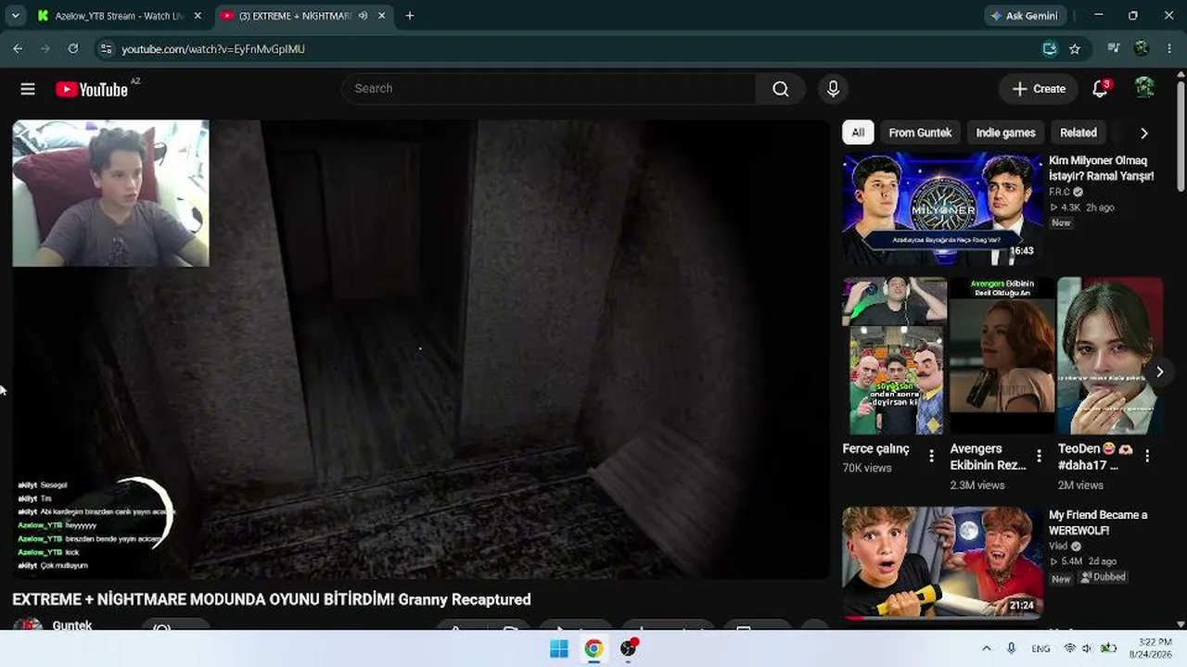This screenshot has height=667, width=1187.
Task: Open options for TeoDen short
Action: pyautogui.click(x=1147, y=457)
